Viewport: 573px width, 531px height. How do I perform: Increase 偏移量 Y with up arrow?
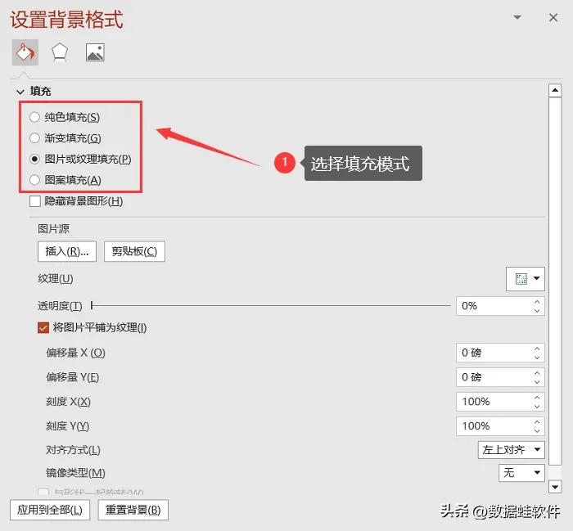537,373
